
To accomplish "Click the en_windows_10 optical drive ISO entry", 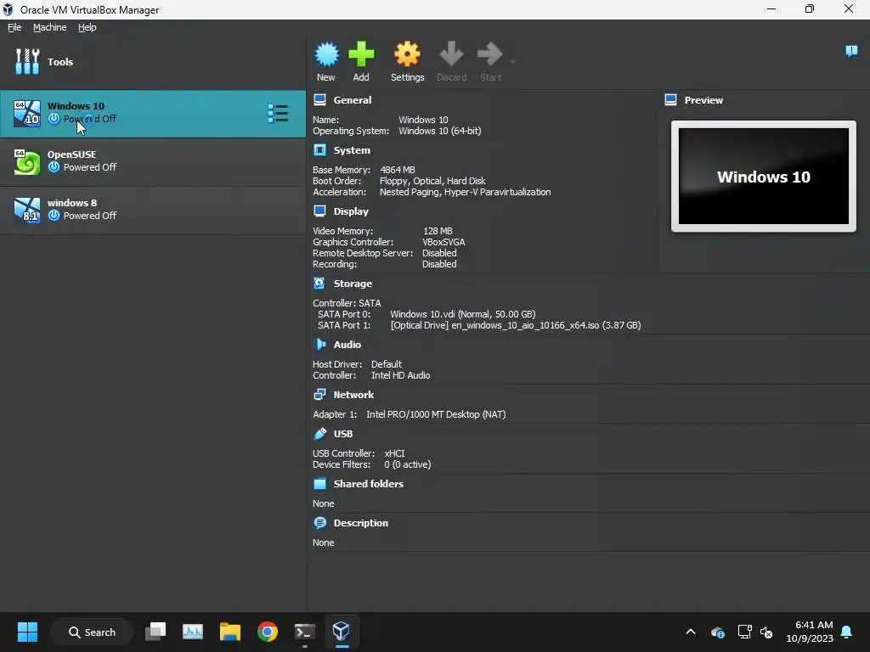I will 516,325.
